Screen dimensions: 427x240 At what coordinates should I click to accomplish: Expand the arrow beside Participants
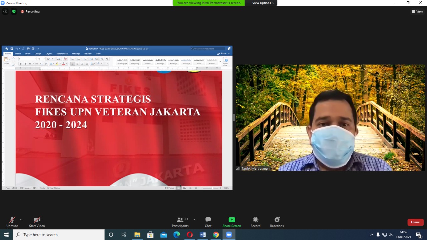pos(194,220)
